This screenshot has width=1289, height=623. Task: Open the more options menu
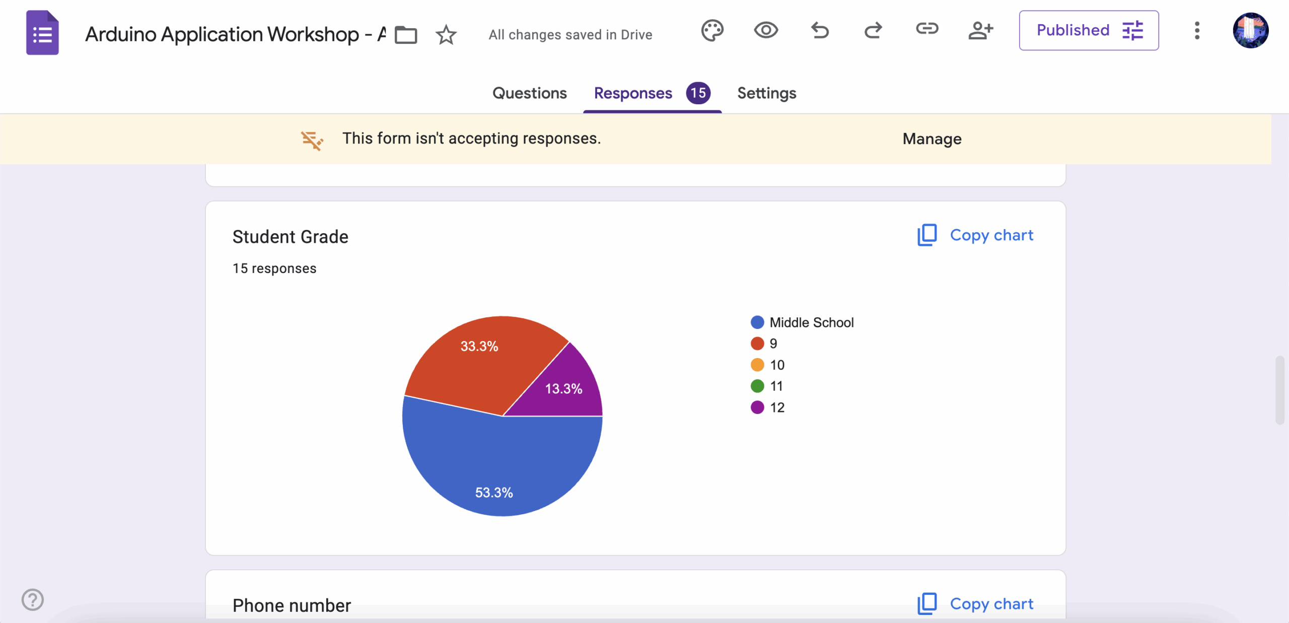pos(1197,30)
